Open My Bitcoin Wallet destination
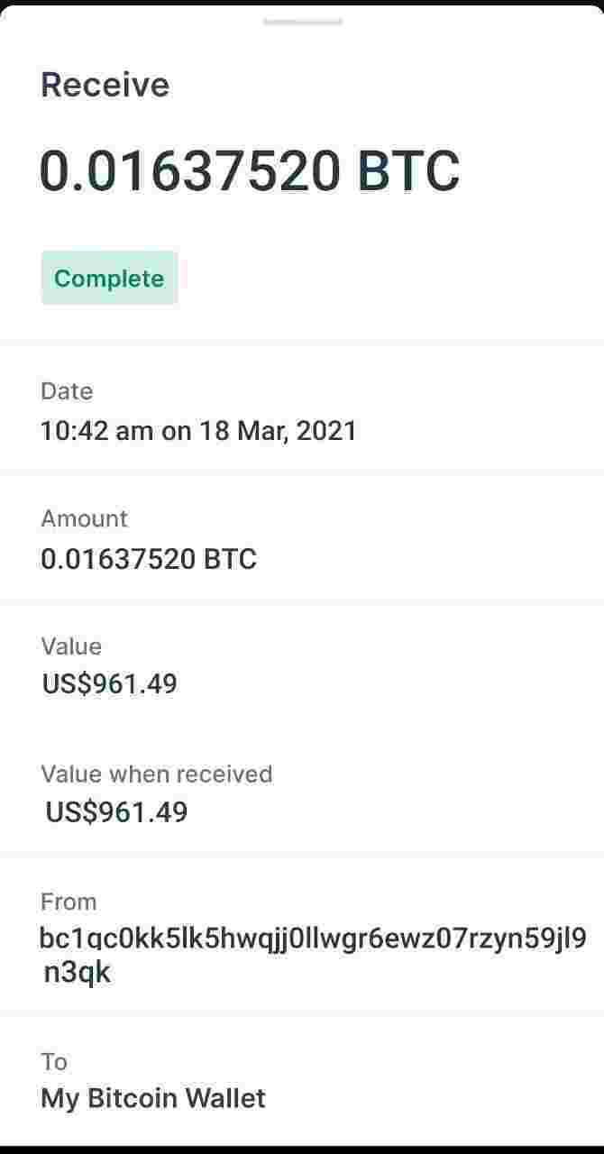This screenshot has width=604, height=1154. pos(153,1098)
